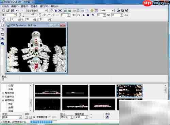Click the Open file icon in the toolbar

[8, 11]
